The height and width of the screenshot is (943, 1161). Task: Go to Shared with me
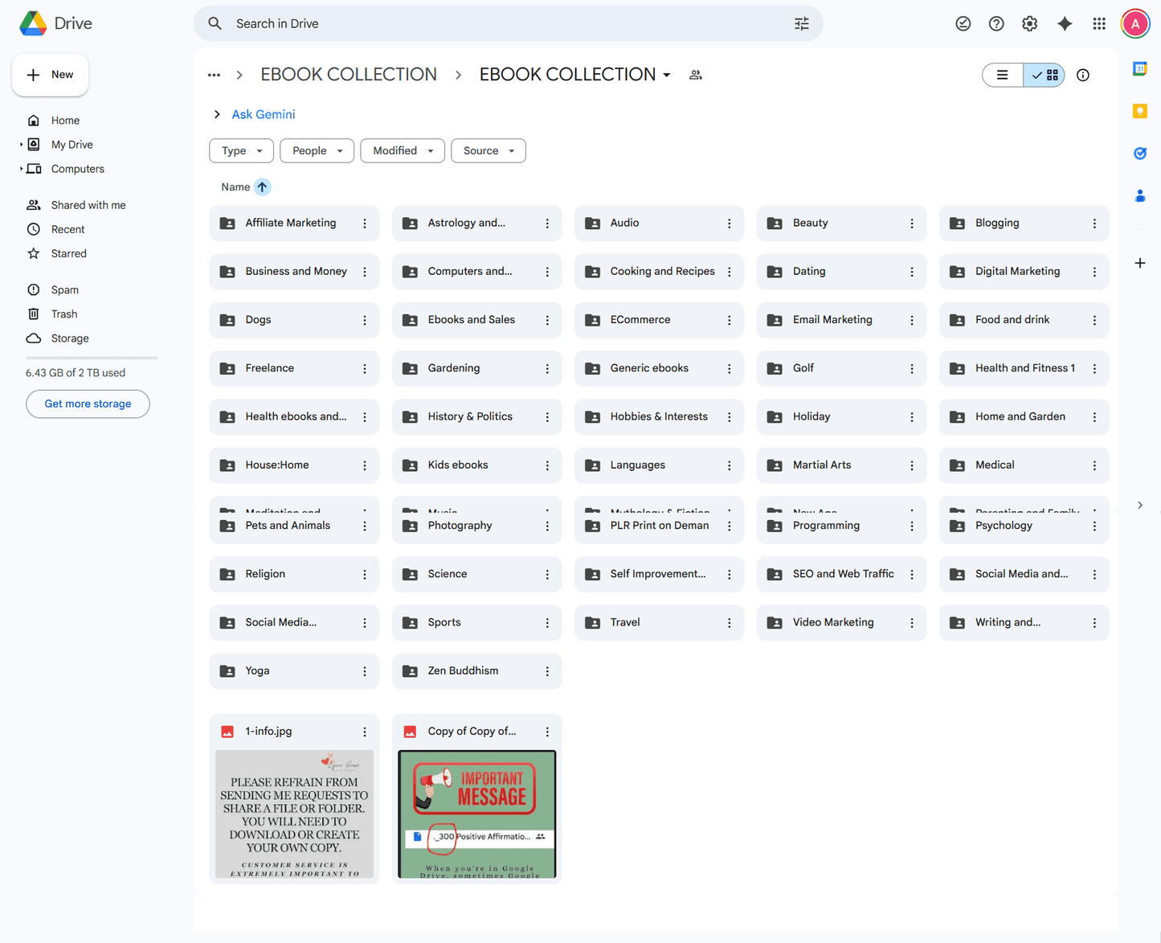point(88,205)
